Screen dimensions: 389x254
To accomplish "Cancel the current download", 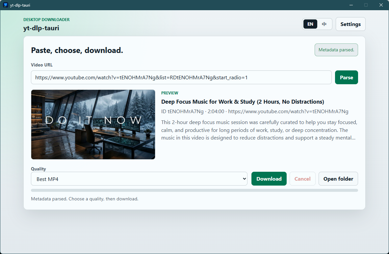I will point(302,179).
